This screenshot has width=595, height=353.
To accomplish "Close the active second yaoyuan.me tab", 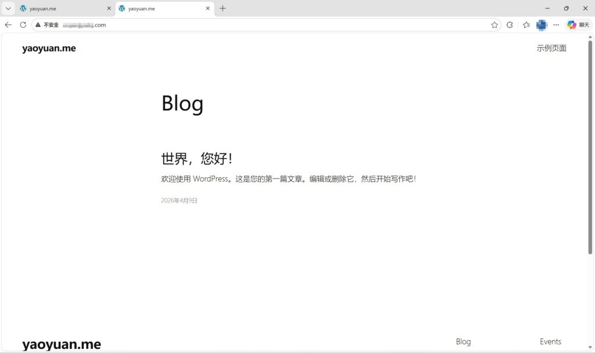I will (x=207, y=9).
